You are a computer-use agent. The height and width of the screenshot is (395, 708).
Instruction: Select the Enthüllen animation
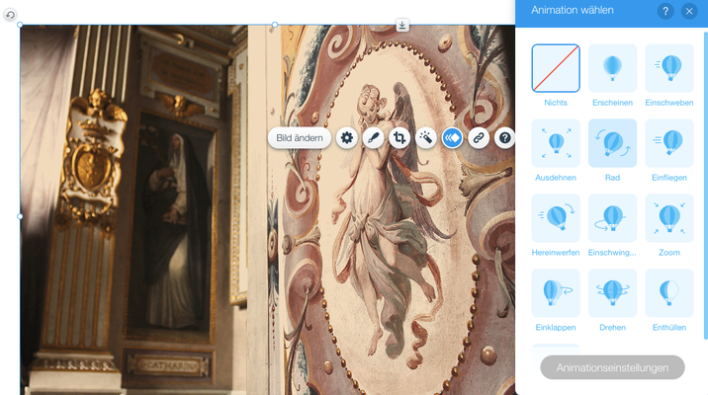coord(669,292)
